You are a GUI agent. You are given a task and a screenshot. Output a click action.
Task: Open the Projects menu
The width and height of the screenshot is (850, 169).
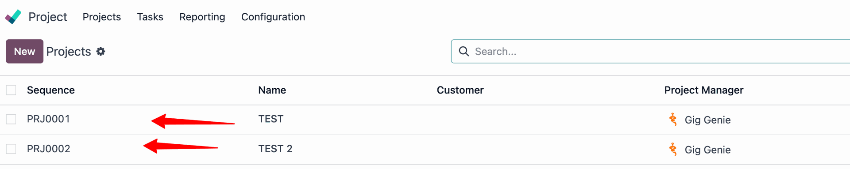pos(102,17)
